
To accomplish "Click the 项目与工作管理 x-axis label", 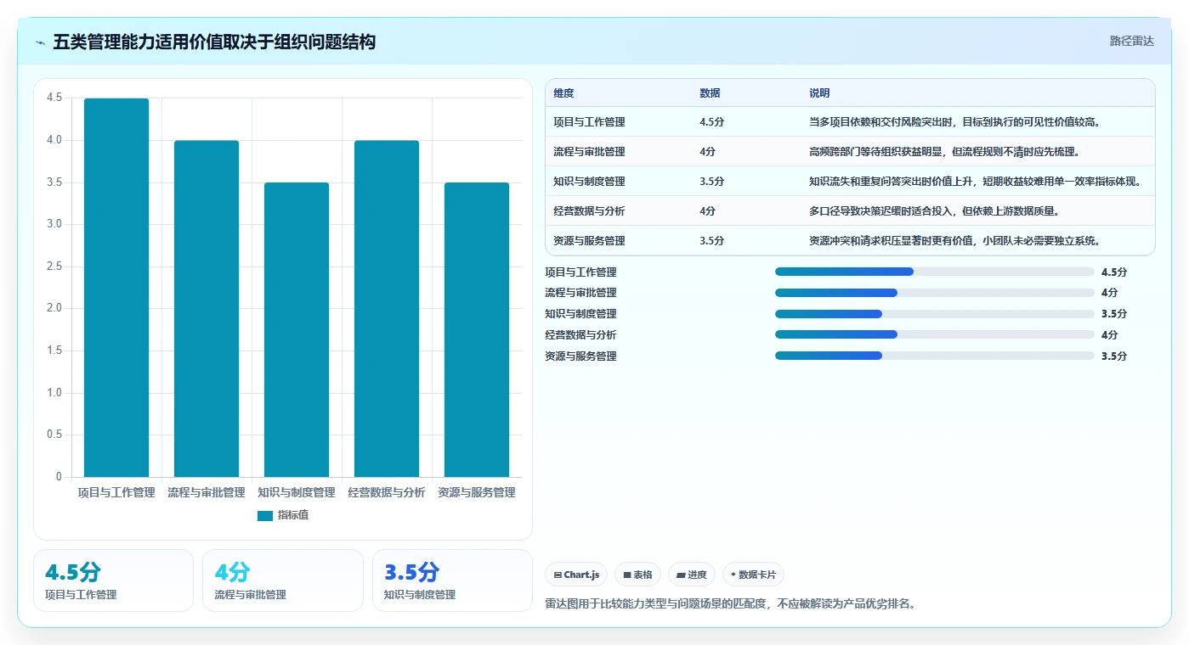I will coord(116,492).
